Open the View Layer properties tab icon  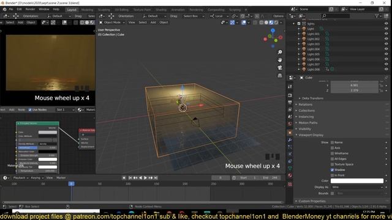click(290, 109)
